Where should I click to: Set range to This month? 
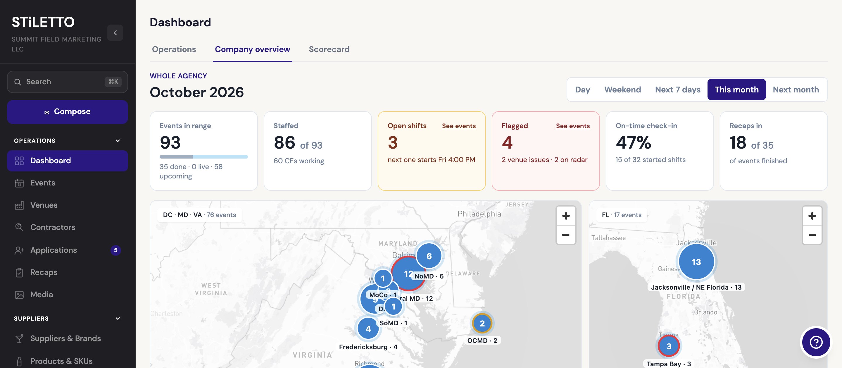[736, 90]
